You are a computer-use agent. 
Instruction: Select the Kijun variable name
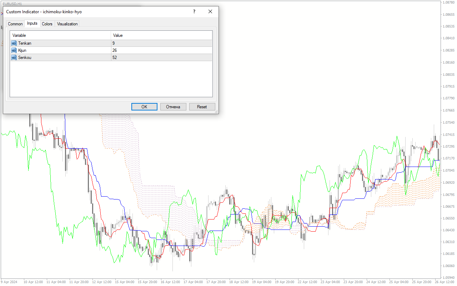pyautogui.click(x=22, y=50)
